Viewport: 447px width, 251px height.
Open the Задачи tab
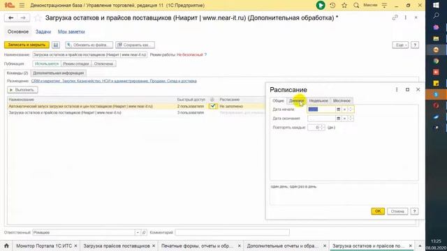pos(43,31)
